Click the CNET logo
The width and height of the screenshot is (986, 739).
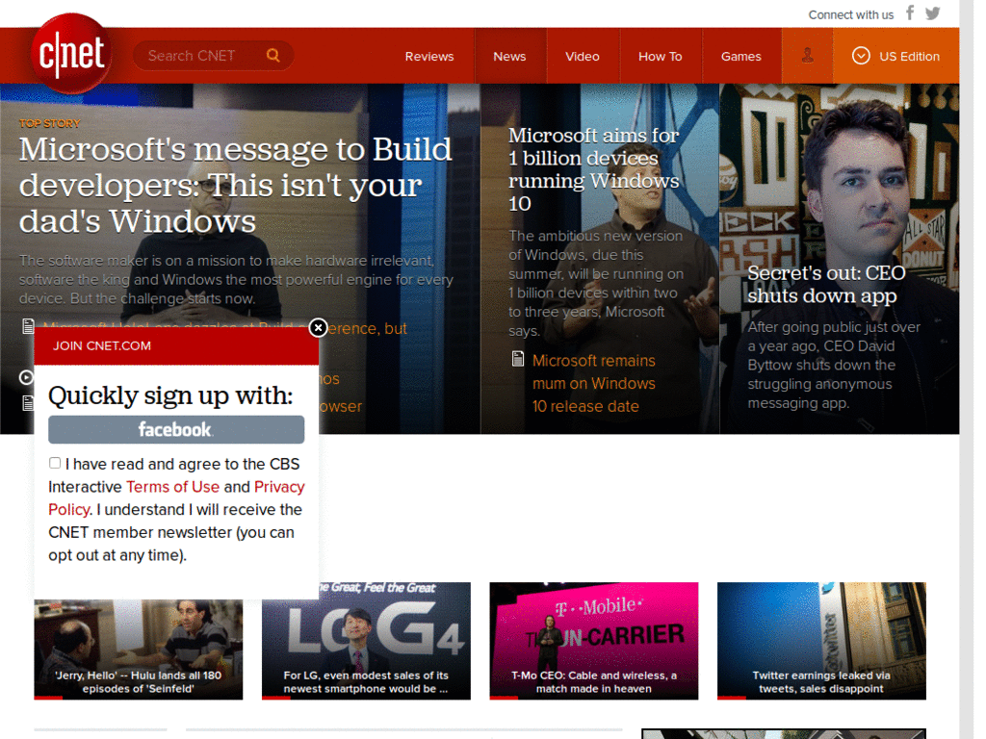point(71,54)
